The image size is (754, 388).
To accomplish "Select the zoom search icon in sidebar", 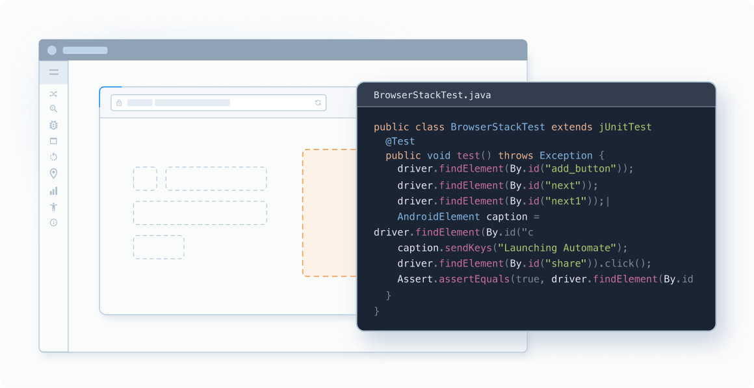I will click(x=54, y=109).
